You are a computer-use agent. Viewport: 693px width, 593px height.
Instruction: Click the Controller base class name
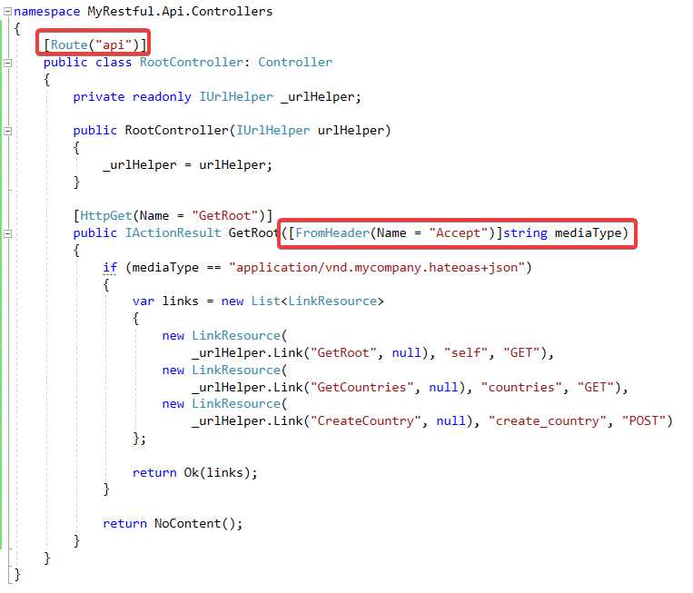coord(295,63)
